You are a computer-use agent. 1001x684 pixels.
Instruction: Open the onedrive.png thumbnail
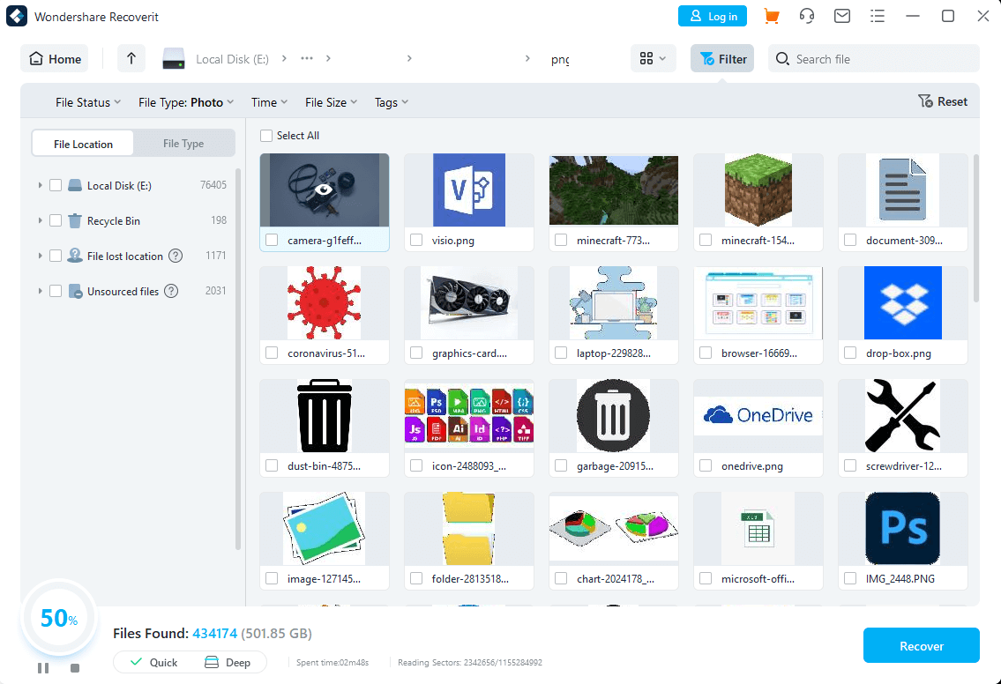point(758,415)
